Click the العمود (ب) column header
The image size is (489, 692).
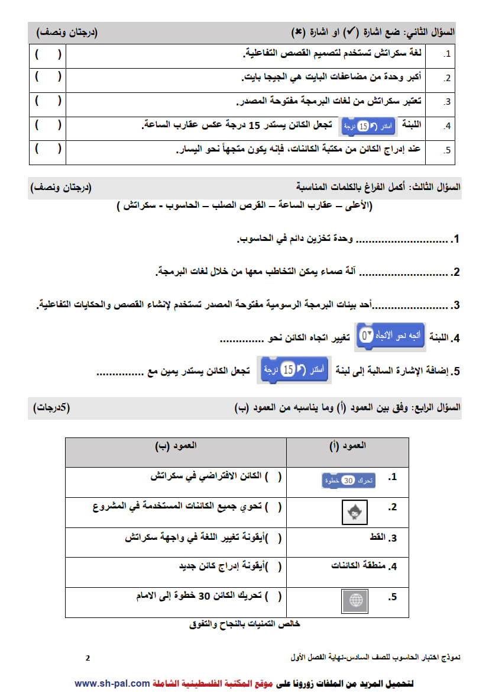[x=176, y=446]
